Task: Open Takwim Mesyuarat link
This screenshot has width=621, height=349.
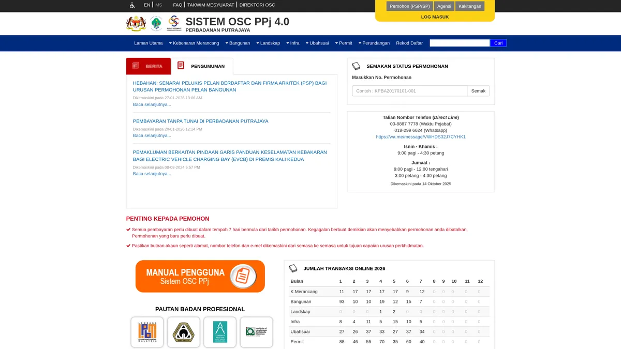Action: click(211, 5)
